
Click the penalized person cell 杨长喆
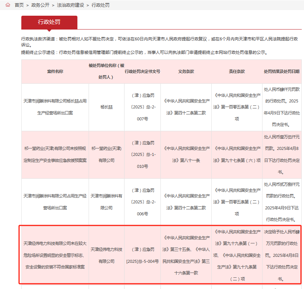pos(106,107)
